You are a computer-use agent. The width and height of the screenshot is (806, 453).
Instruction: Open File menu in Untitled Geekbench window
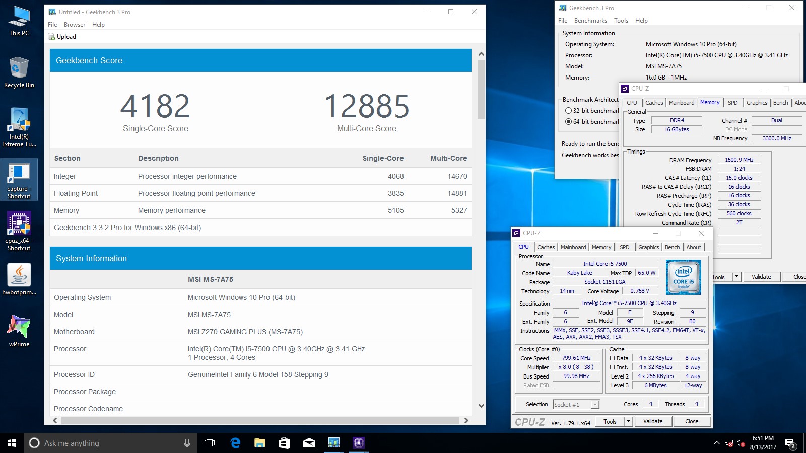pyautogui.click(x=52, y=25)
